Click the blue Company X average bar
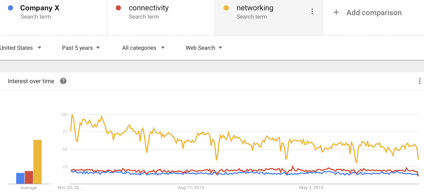 pos(20,178)
